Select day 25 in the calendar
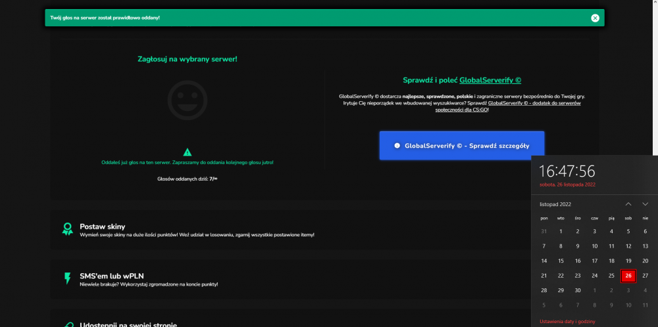The height and width of the screenshot is (327, 658). 611,276
